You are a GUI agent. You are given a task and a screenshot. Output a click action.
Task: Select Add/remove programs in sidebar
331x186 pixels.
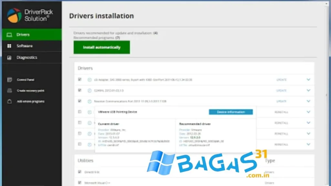pyautogui.click(x=31, y=101)
